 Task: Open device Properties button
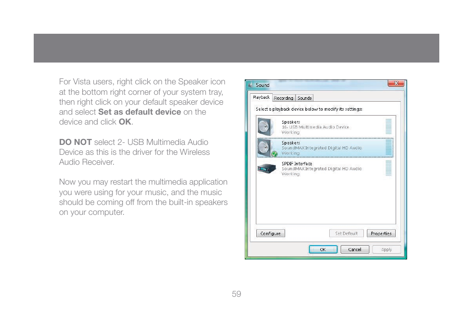click(x=381, y=233)
